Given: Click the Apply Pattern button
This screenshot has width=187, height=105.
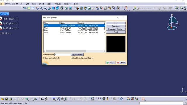Looking at the screenshot, I should coord(77,55).
